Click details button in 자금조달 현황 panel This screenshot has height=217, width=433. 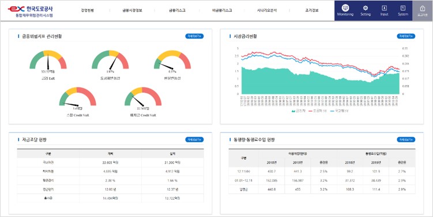194,139
